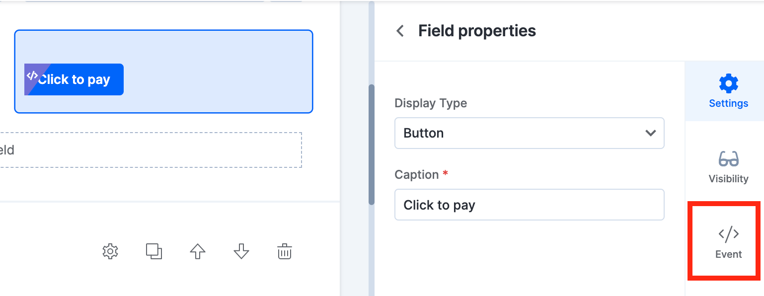Switch to the Visibility tab

point(728,166)
